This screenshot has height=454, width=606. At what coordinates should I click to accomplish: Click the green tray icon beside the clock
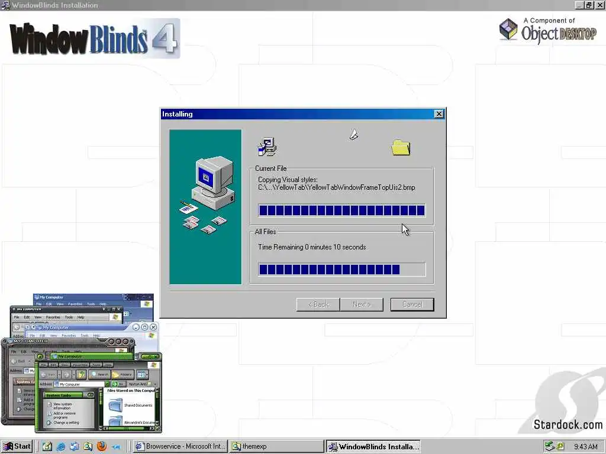pyautogui.click(x=560, y=447)
